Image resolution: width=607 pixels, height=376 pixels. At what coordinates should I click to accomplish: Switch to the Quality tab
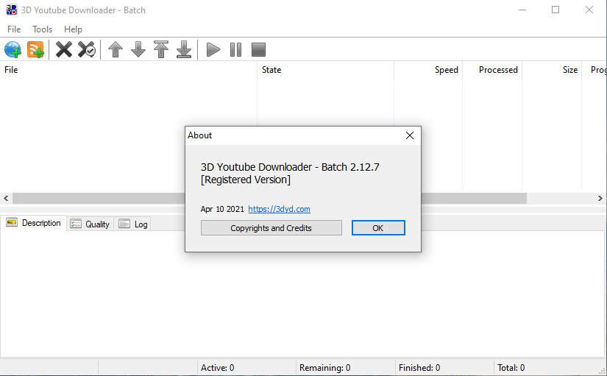click(90, 224)
